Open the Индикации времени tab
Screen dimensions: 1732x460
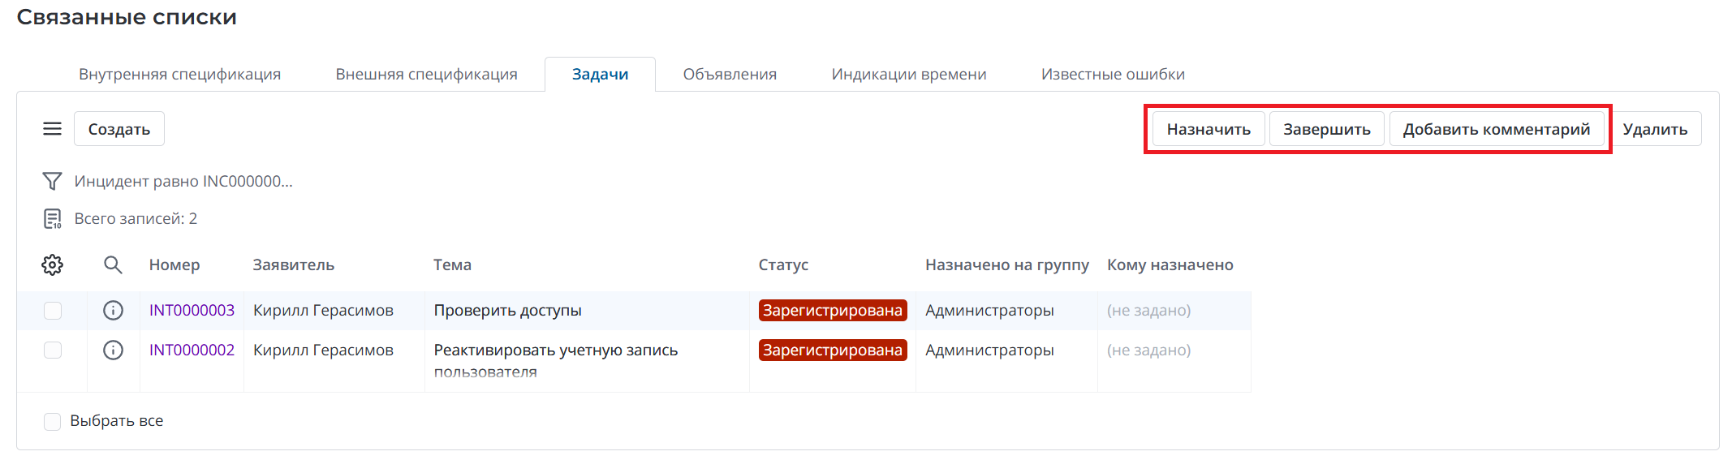click(x=909, y=75)
